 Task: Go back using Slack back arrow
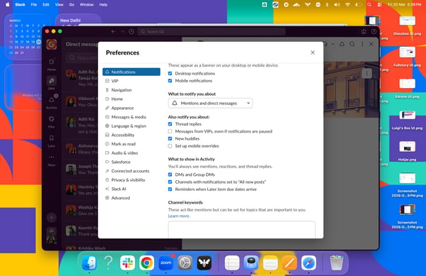click(x=114, y=31)
